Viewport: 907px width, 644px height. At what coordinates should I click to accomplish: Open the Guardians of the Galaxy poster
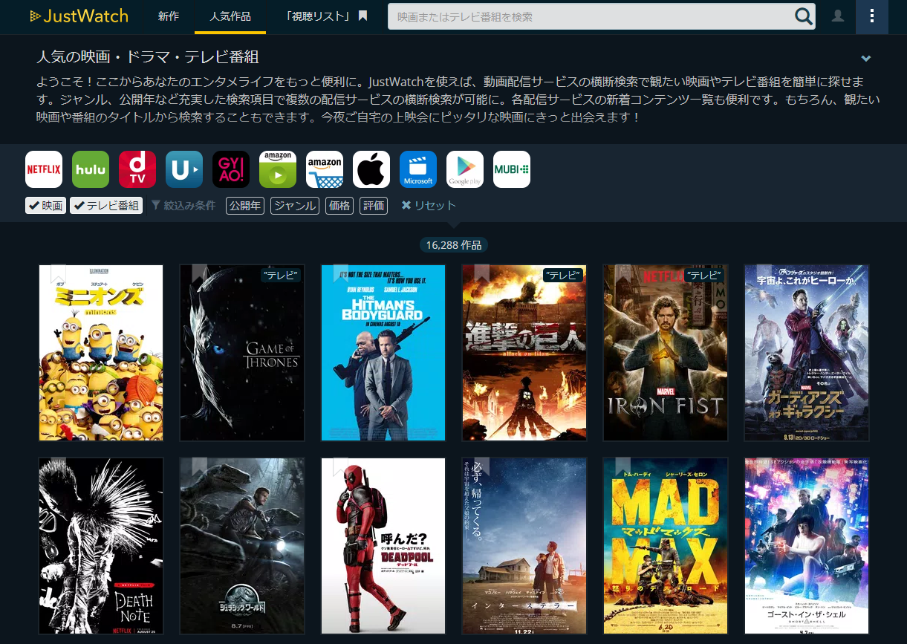(x=807, y=353)
